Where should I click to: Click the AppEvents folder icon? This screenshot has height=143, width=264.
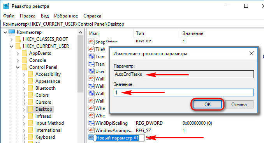(24, 53)
